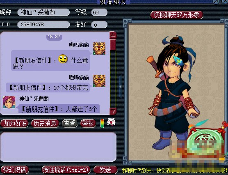This screenshot has width=228, height=175.
Task: Click the panda emoticon icon
Action: [111, 122]
